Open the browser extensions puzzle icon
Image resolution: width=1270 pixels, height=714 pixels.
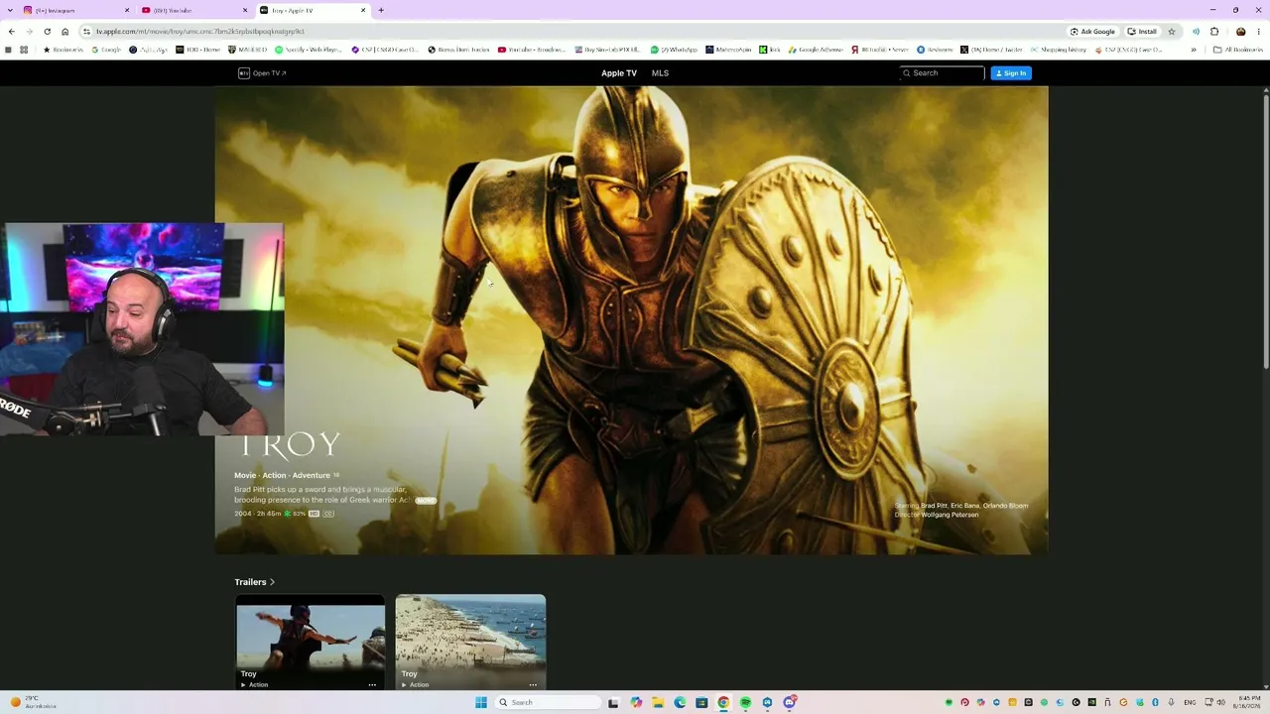tap(1214, 32)
